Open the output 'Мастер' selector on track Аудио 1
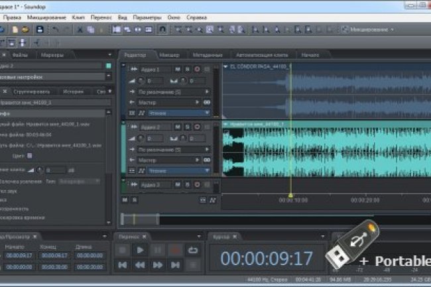This screenshot has height=287, width=431. (x=169, y=102)
